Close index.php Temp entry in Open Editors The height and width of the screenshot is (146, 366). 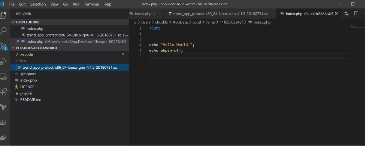coord(18,41)
